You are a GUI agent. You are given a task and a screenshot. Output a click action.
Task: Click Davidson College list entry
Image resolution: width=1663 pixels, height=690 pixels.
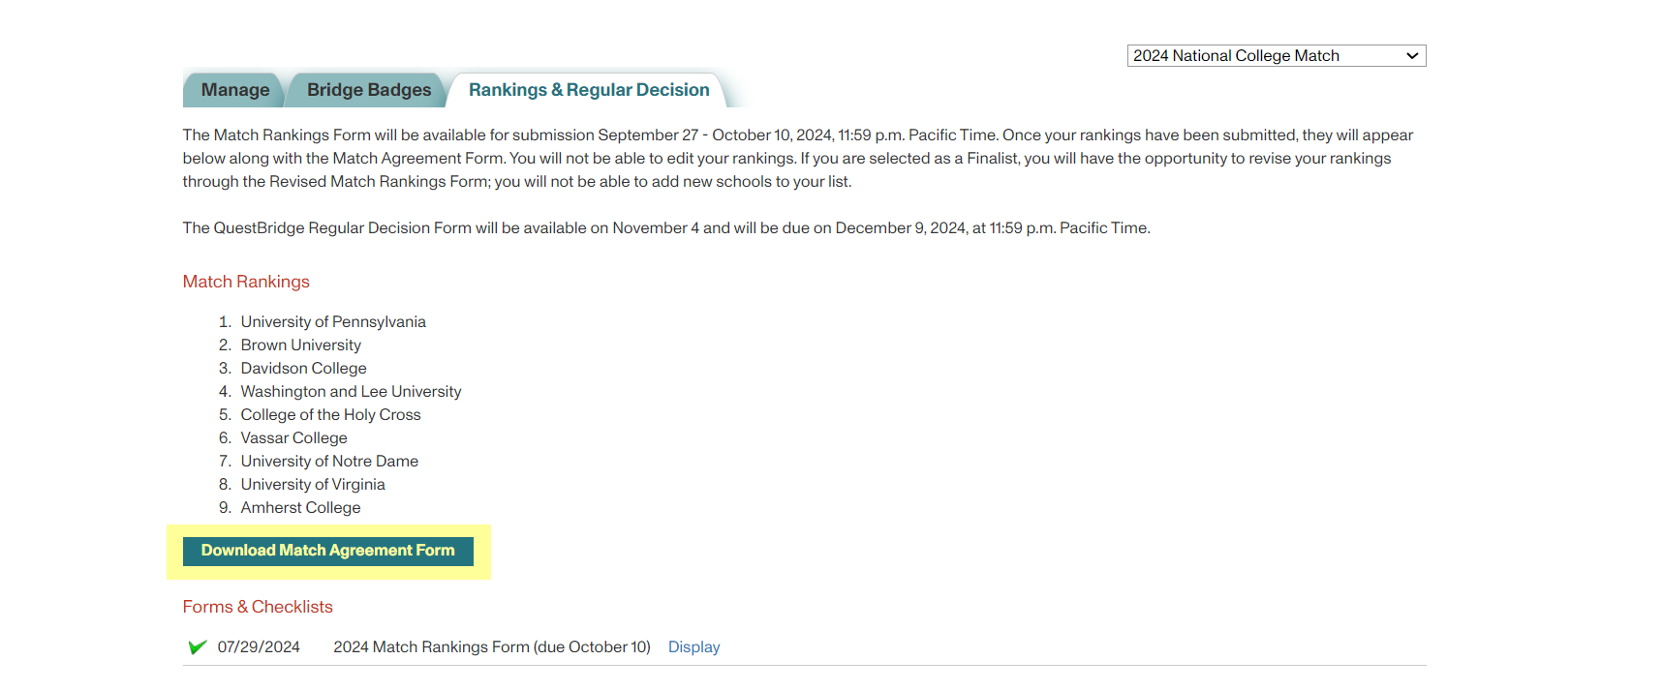click(x=303, y=368)
